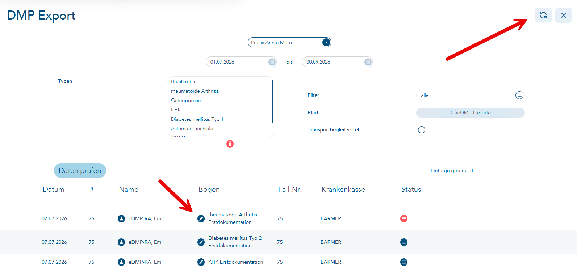
Task: Click the Typen list scrollbar
Action: (272, 101)
